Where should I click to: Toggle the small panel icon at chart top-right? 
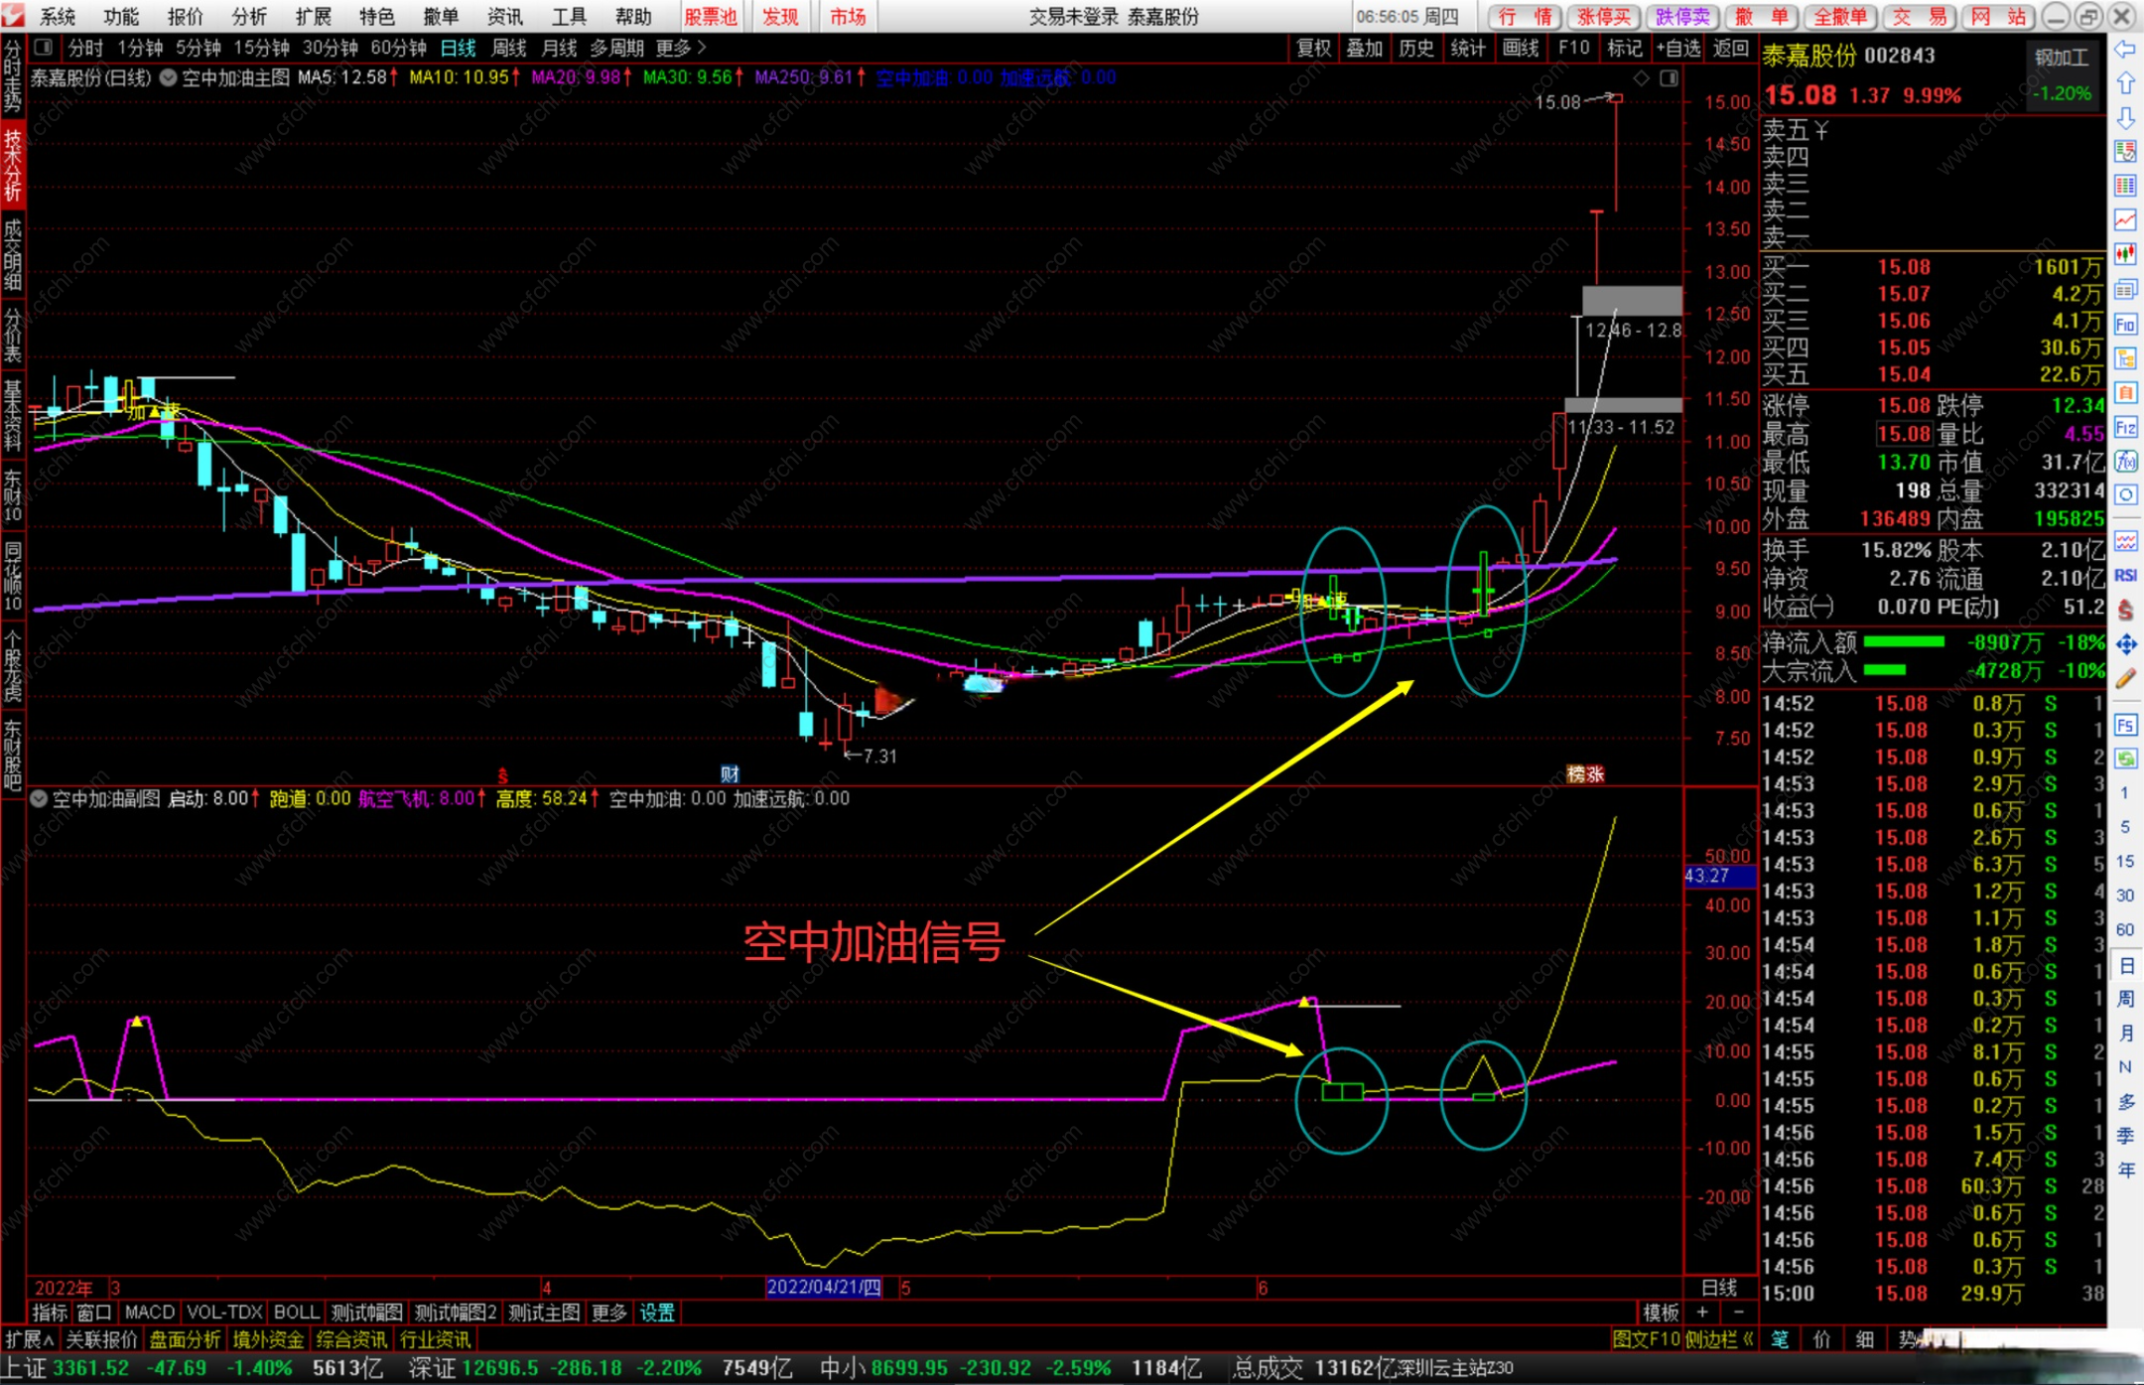click(x=1669, y=77)
